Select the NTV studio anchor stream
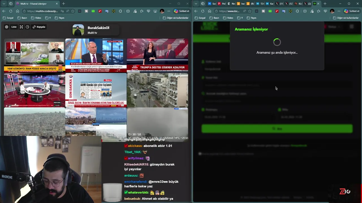This screenshot has width=362, height=203. 96,55
